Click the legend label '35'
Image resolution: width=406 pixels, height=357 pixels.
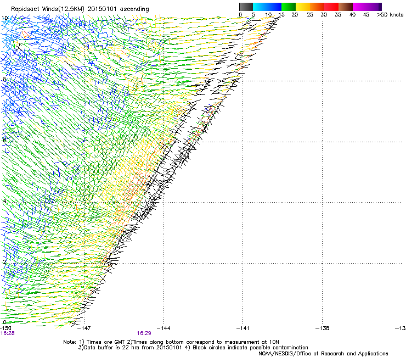click(x=338, y=14)
